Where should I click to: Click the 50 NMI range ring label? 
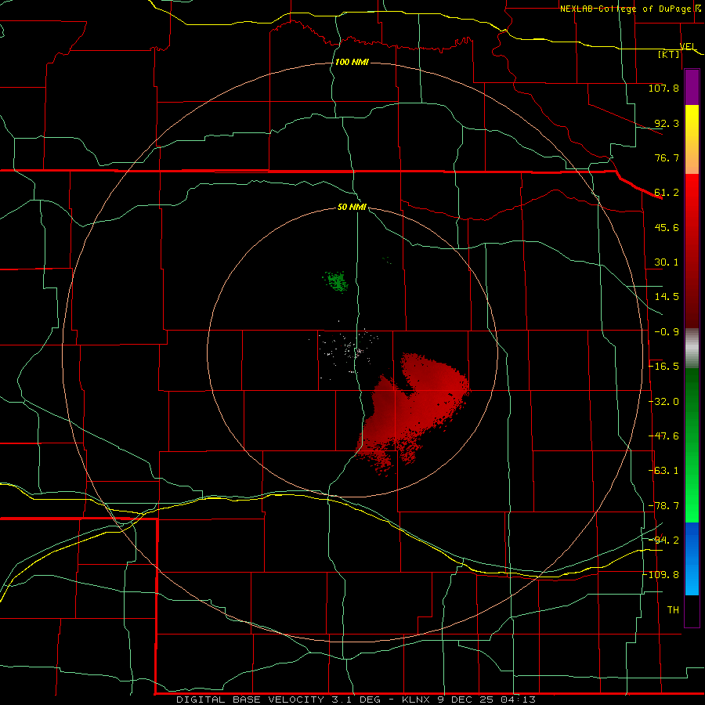(x=352, y=207)
